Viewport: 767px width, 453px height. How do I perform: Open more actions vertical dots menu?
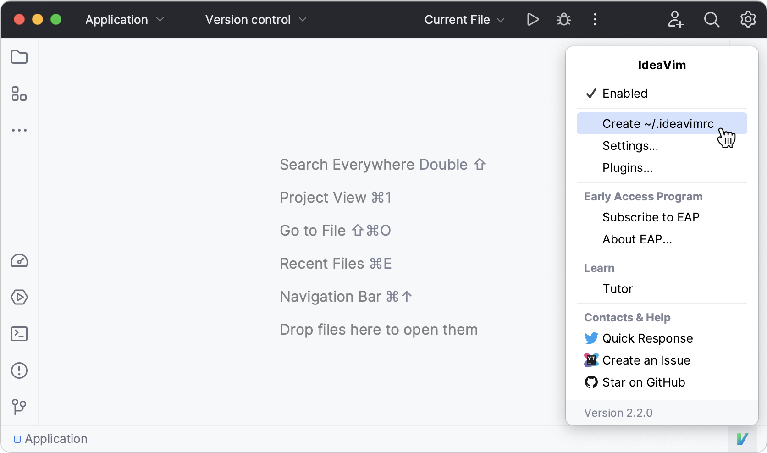click(595, 19)
